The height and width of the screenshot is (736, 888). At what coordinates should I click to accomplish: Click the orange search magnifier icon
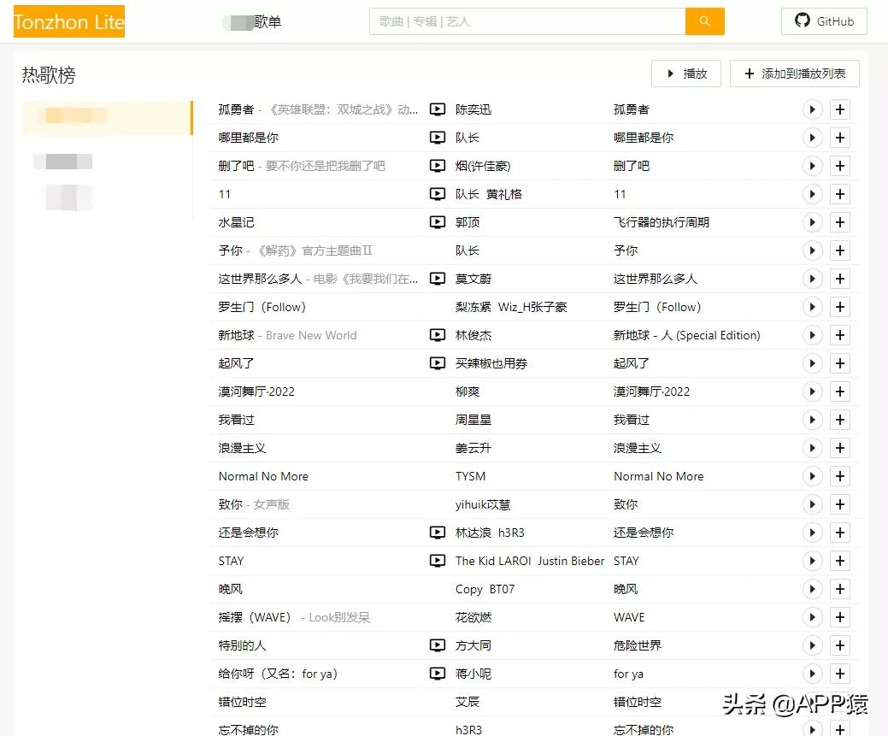704,21
